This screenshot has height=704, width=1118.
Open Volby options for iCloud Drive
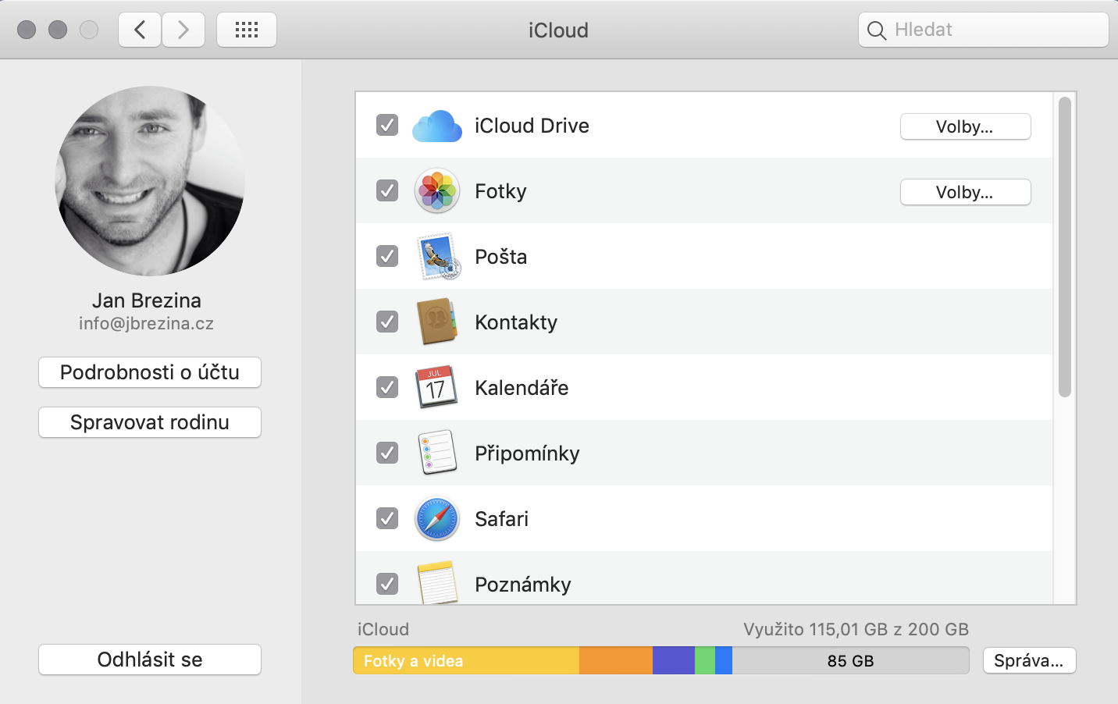[x=965, y=126]
